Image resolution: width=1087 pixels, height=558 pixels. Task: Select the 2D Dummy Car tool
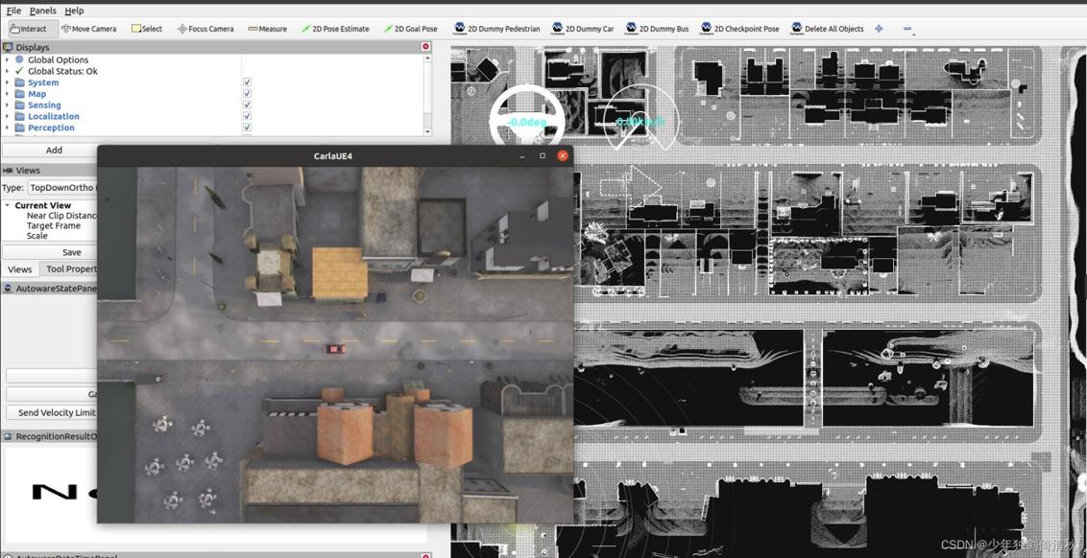[x=583, y=29]
